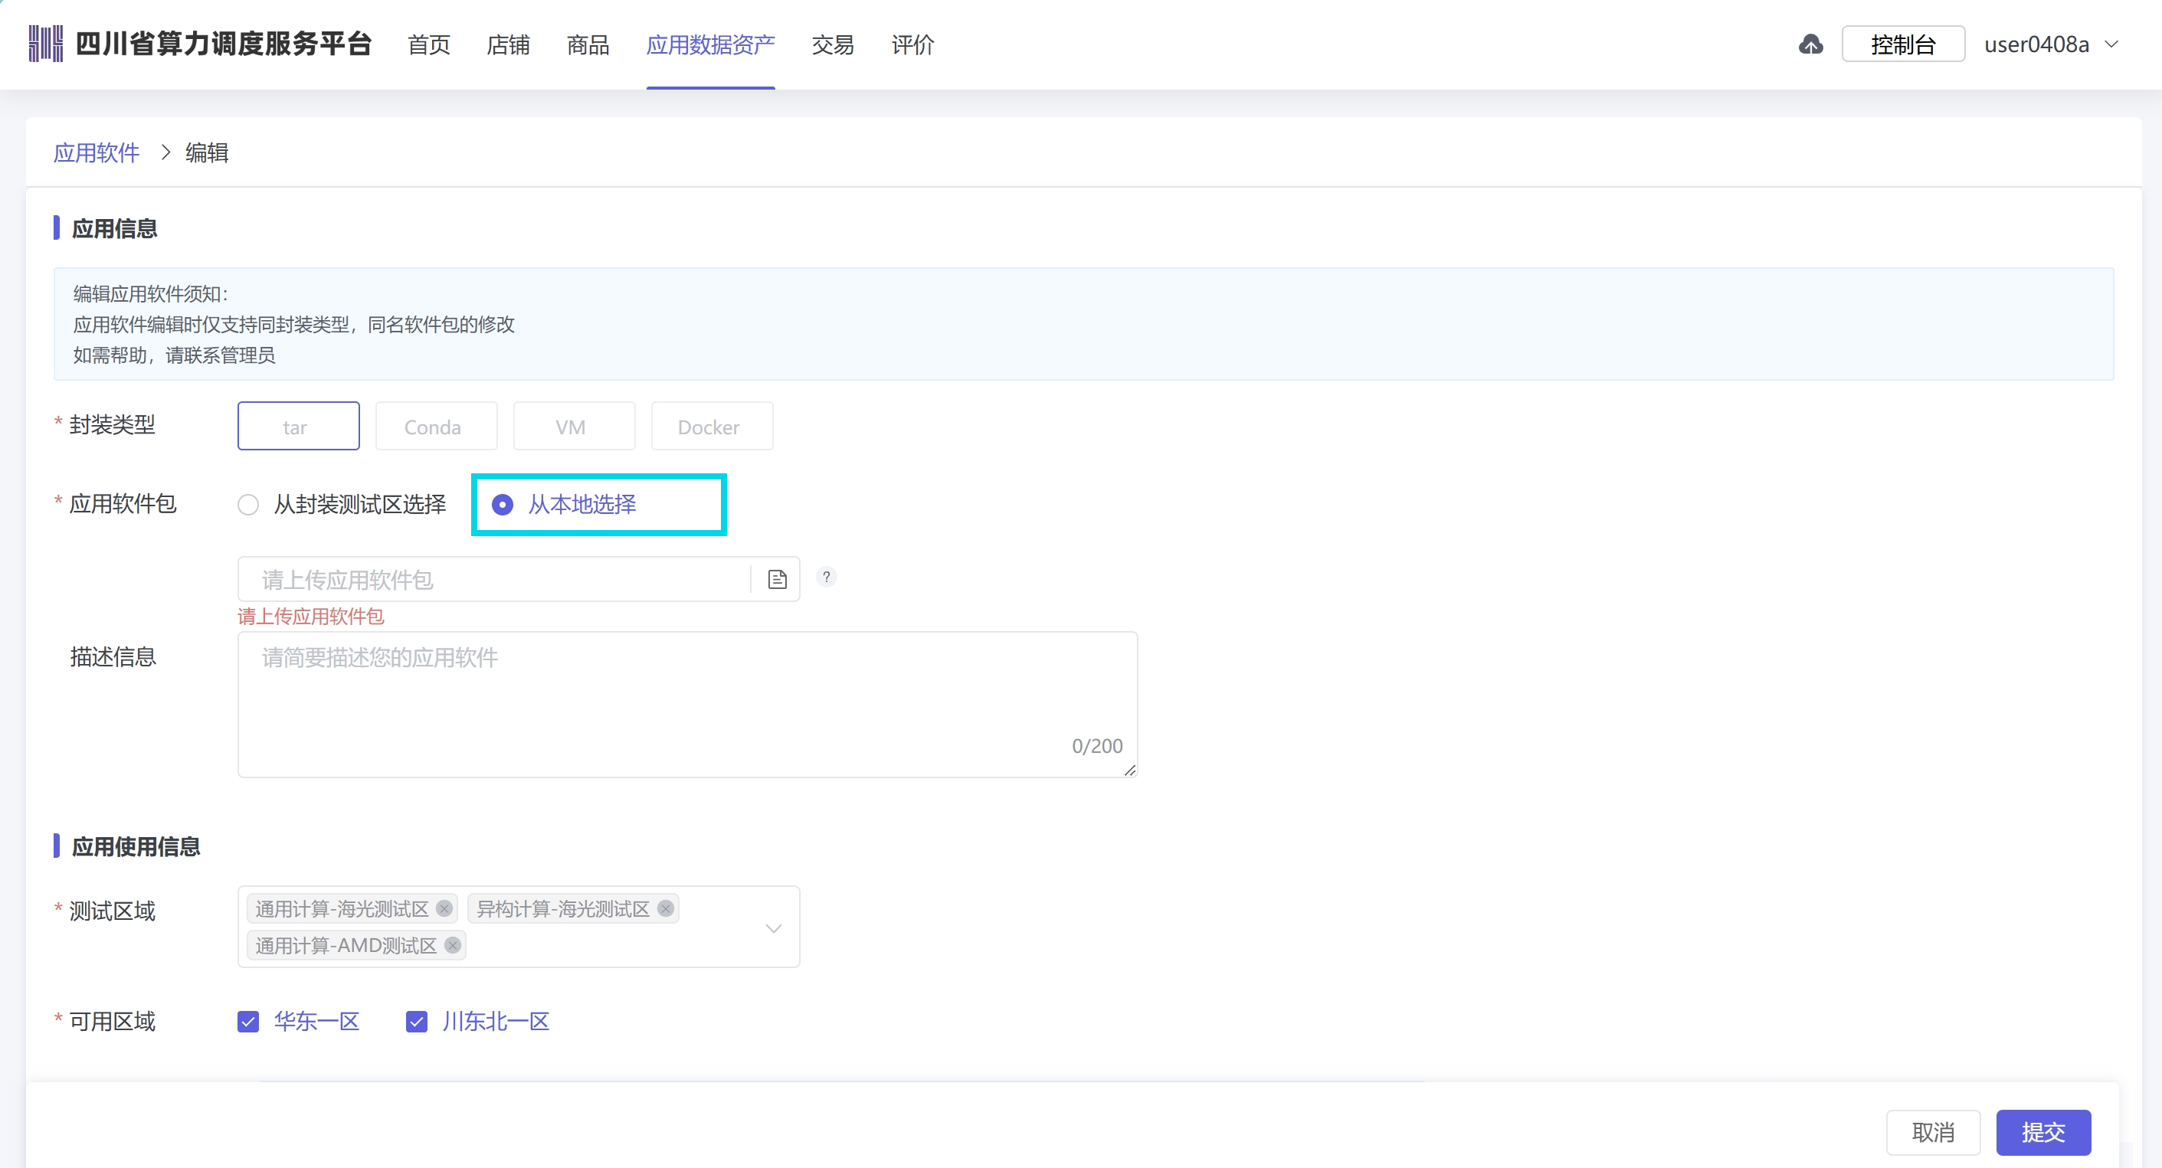Click the 编辑 breadcrumb text

206,152
